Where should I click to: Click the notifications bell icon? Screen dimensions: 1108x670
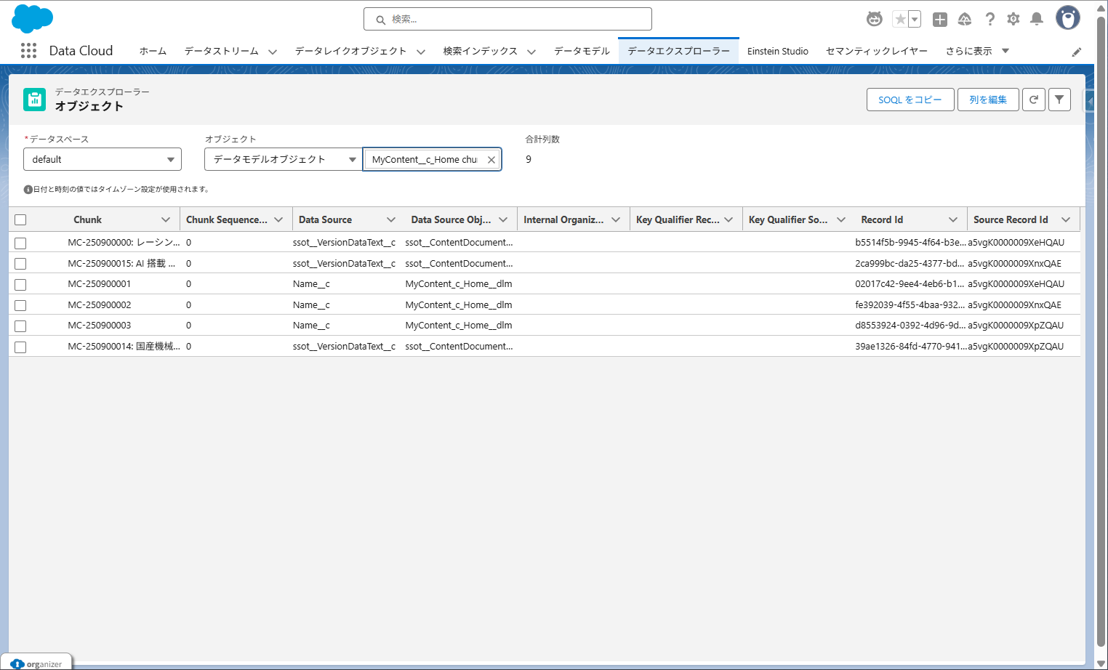(1037, 19)
